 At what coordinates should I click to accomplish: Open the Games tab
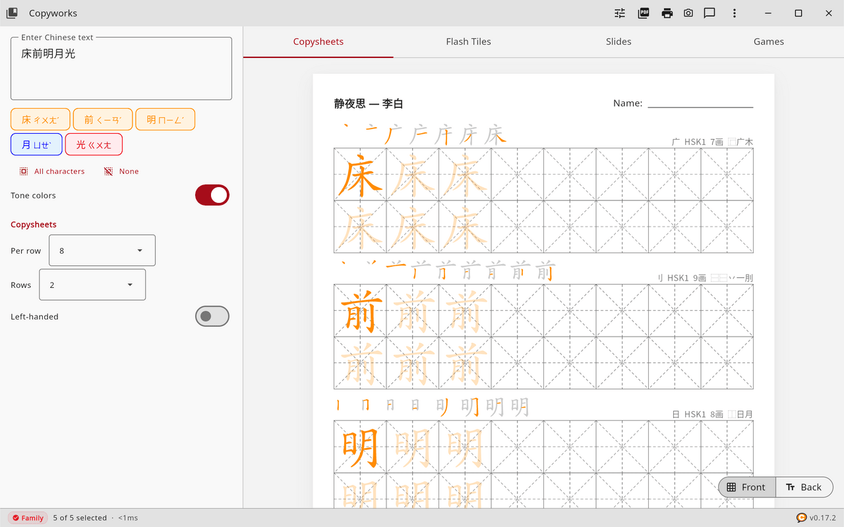click(x=769, y=42)
